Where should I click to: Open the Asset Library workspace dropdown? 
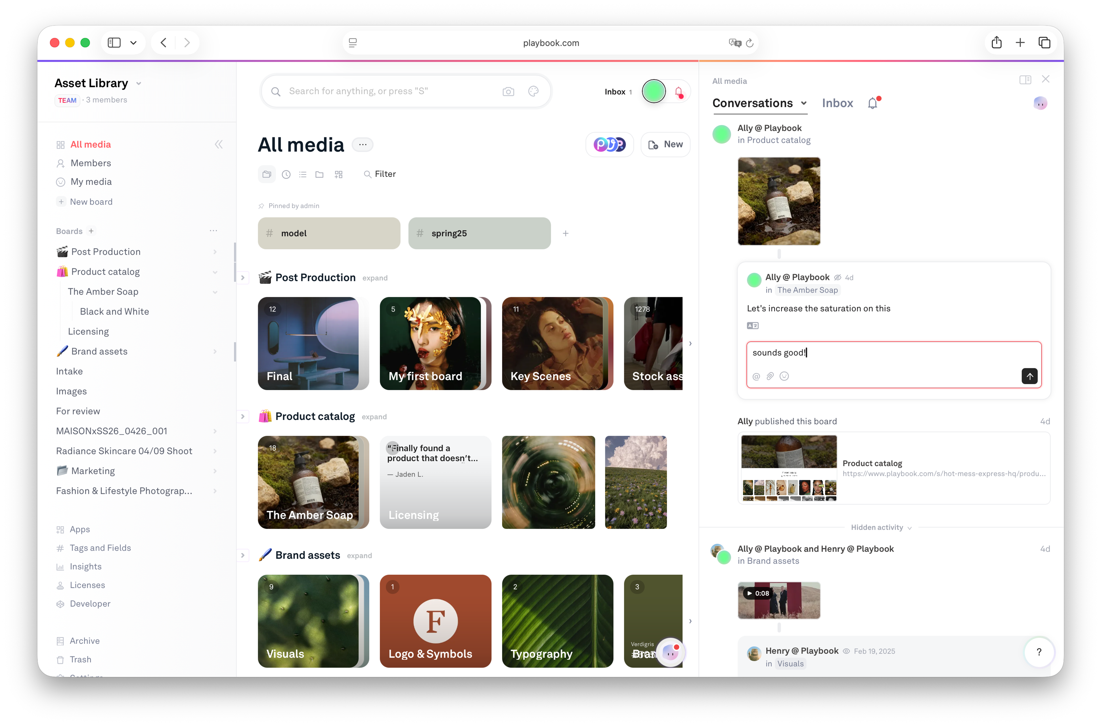tap(138, 83)
